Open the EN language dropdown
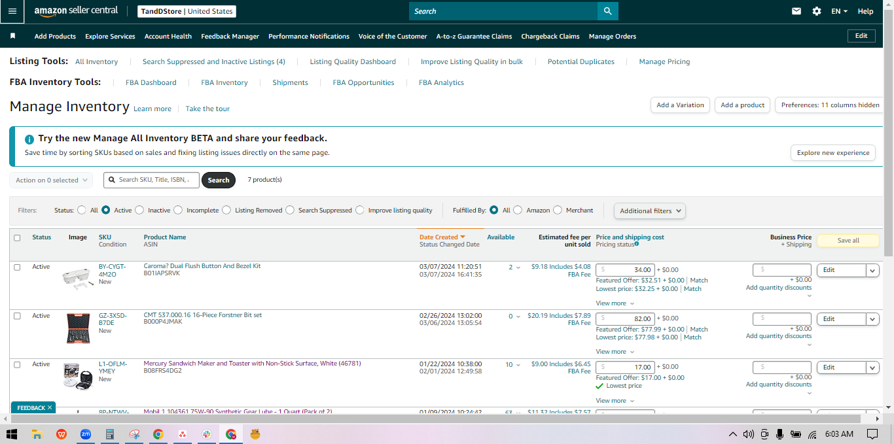 pyautogui.click(x=839, y=11)
